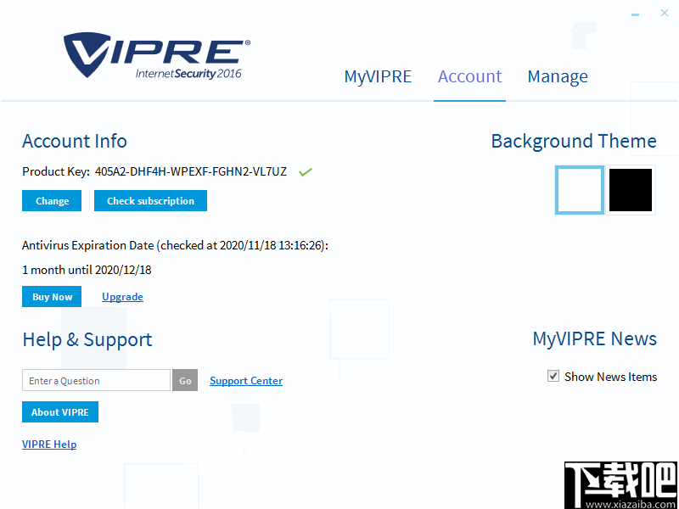Image resolution: width=679 pixels, height=509 pixels.
Task: Select the black Background Theme swatch
Action: (631, 189)
